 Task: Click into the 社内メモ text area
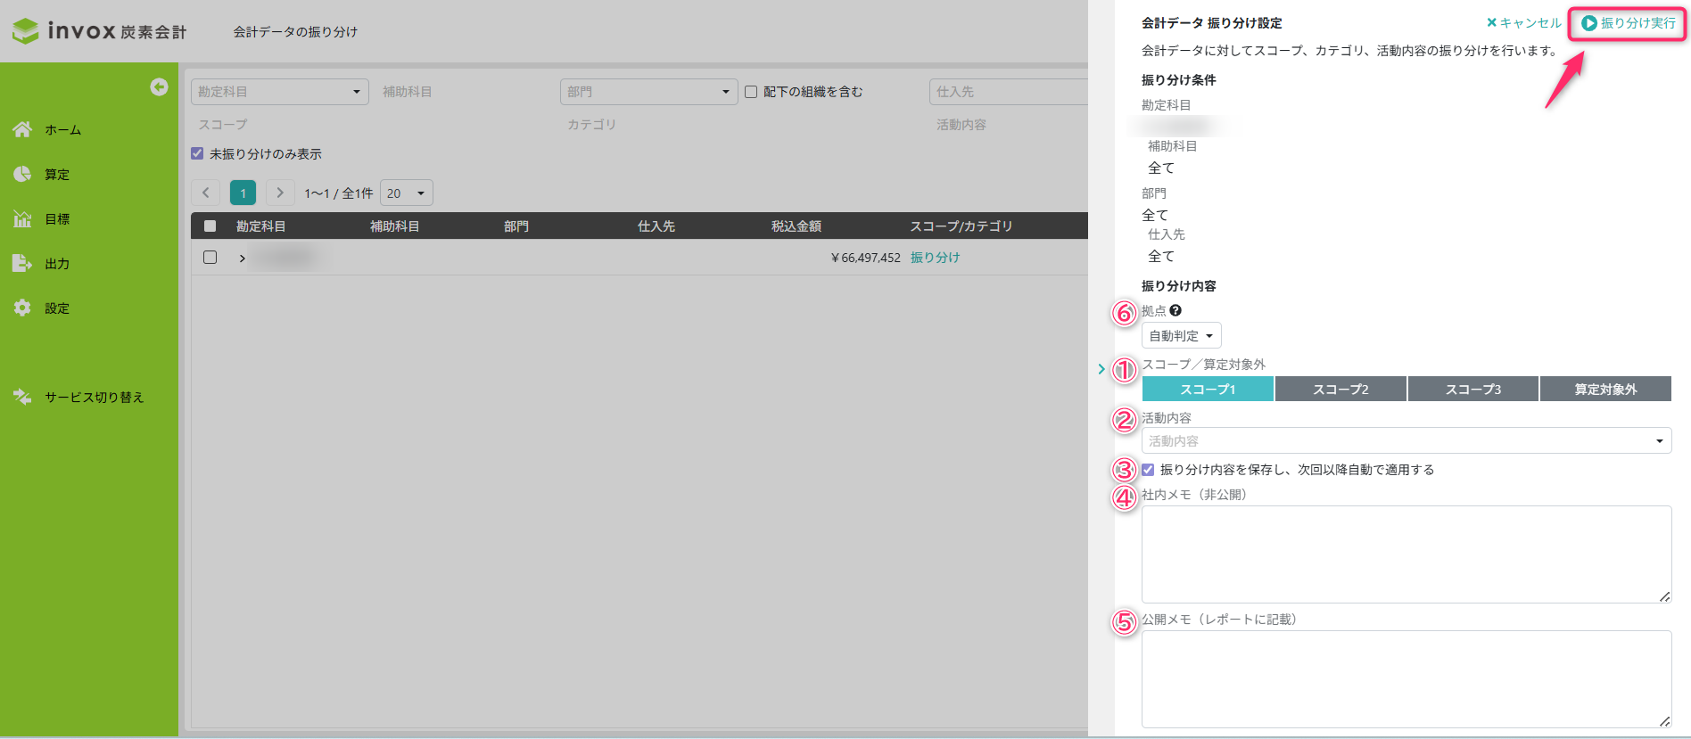click(x=1406, y=554)
